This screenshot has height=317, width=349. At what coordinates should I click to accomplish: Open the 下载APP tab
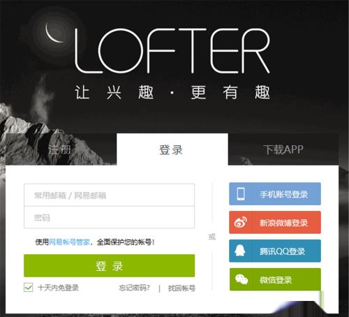pyautogui.click(x=283, y=149)
